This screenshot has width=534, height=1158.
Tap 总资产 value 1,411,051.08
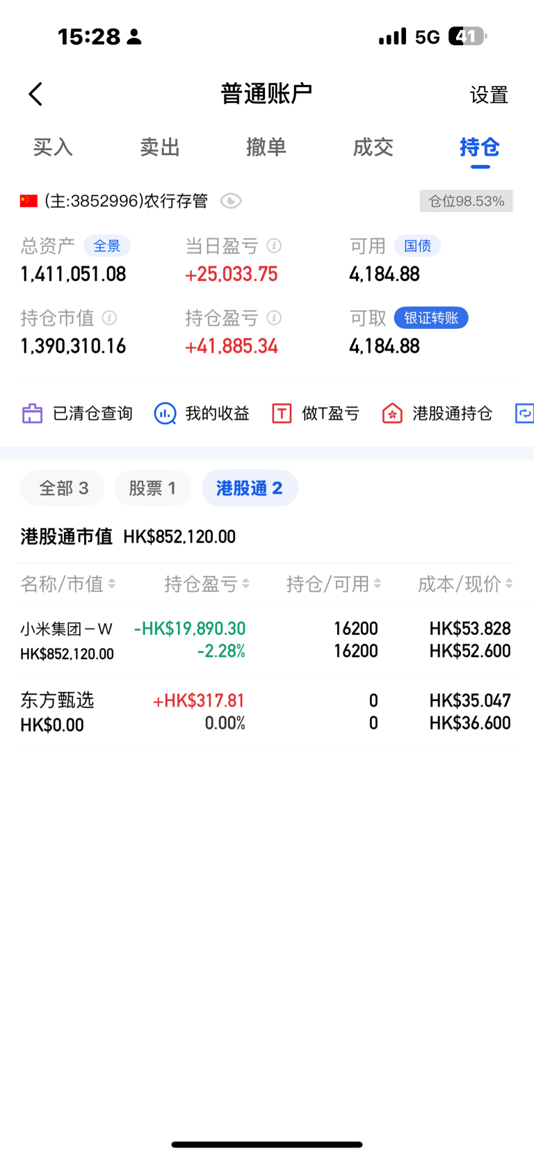pos(73,274)
